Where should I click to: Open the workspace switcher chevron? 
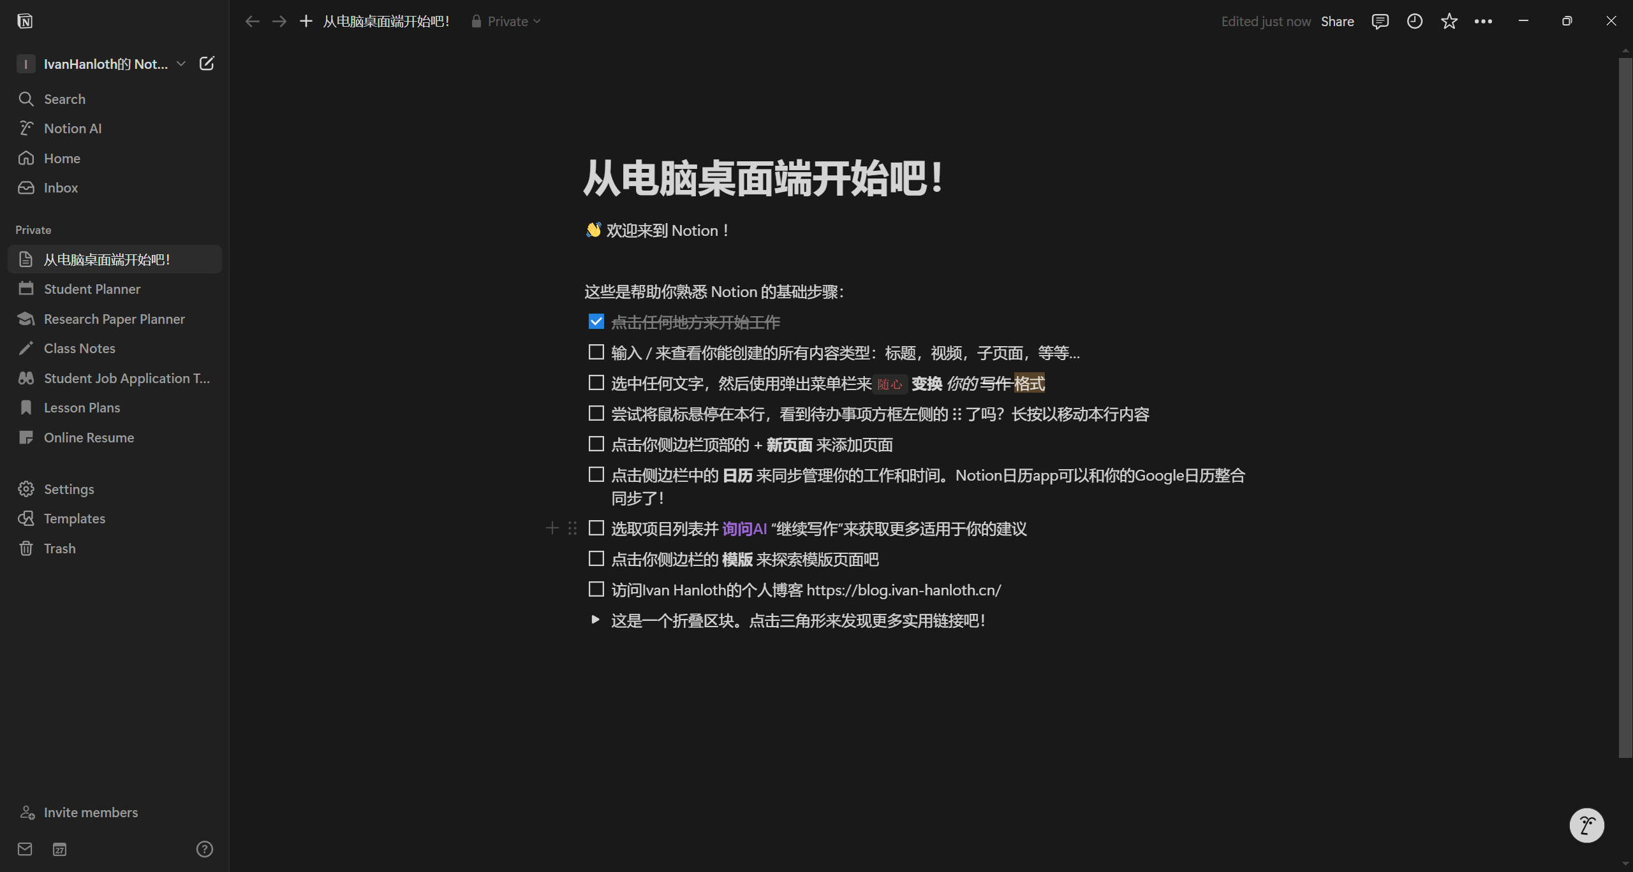coord(181,63)
